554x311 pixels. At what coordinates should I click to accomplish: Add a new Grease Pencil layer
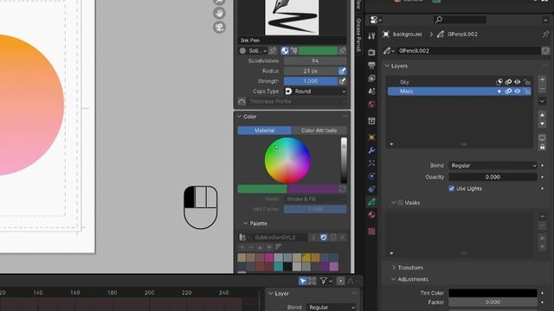(543, 79)
